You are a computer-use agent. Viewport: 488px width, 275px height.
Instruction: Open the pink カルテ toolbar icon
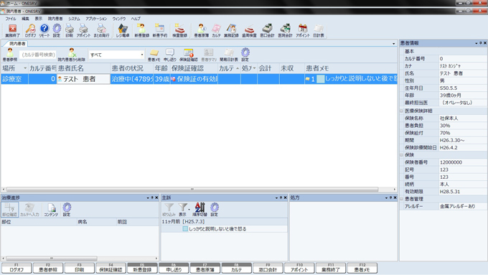[x=216, y=31]
